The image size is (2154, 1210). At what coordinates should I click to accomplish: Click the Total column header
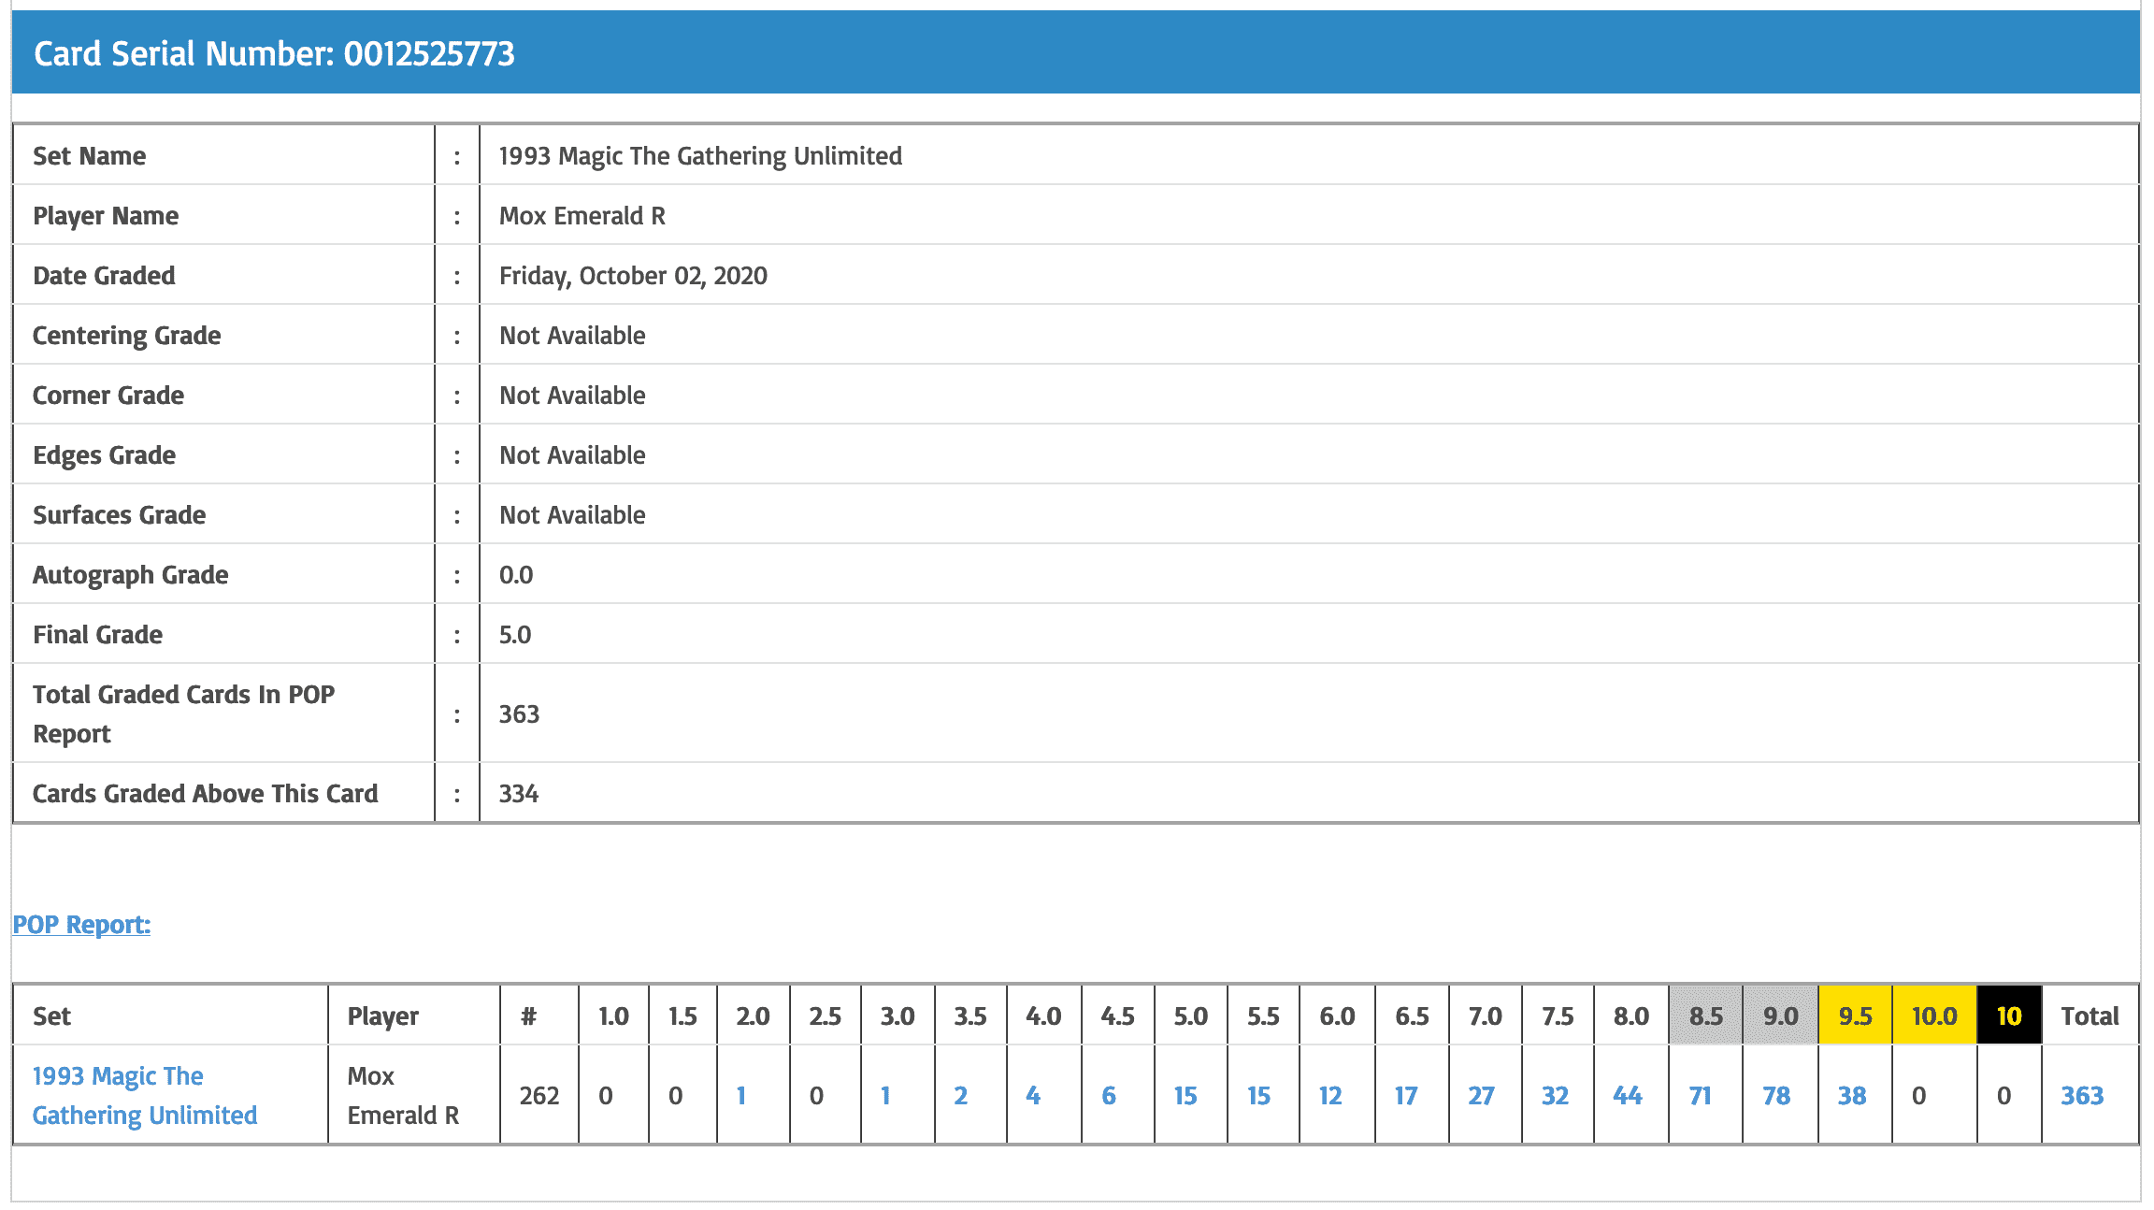[x=2090, y=1016]
